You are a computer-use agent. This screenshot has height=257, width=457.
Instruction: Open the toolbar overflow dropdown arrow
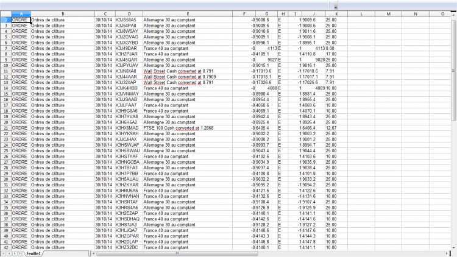point(336,7)
